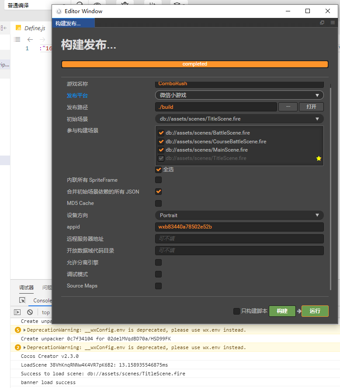This screenshot has width=340, height=388.
Task: Expand the second DeprecationWarning console entry
Action: 24,348
